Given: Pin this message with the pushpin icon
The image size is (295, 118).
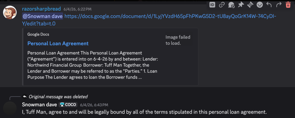Looking at the screenshot, I should click(241, 5).
